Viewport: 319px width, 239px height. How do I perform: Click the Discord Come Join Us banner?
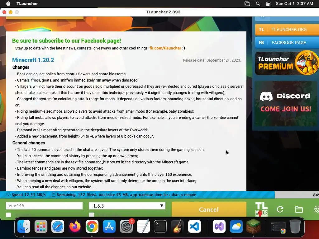click(x=286, y=104)
